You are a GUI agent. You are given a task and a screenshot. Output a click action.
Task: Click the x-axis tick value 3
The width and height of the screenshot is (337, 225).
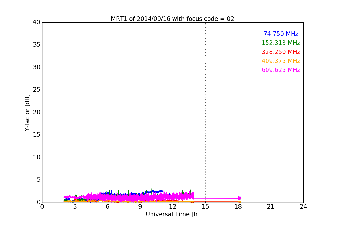(x=75, y=207)
